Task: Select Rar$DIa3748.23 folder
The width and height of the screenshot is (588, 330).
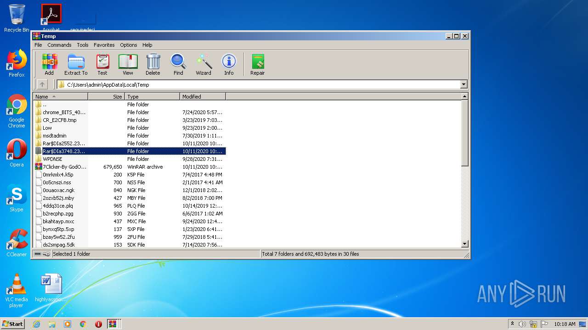Action: click(x=129, y=151)
